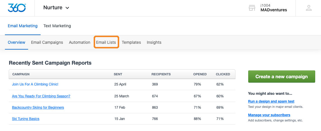Expand the Nurture product dropdown
Screen dimensions: 321x131
(56, 8)
